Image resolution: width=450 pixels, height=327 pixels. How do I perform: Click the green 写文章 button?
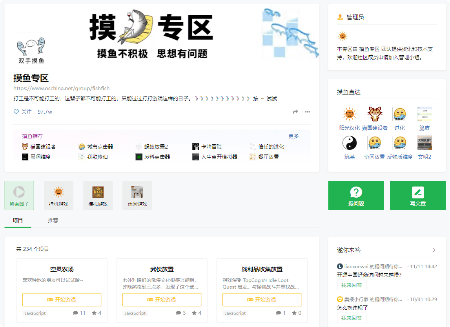point(418,195)
